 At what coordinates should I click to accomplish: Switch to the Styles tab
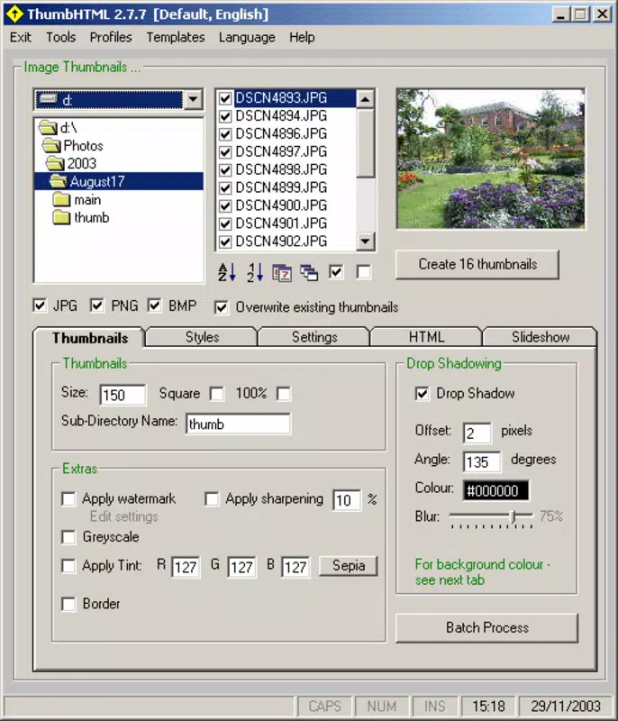[x=202, y=337]
